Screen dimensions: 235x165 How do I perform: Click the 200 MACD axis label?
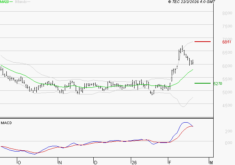(x=229, y=131)
